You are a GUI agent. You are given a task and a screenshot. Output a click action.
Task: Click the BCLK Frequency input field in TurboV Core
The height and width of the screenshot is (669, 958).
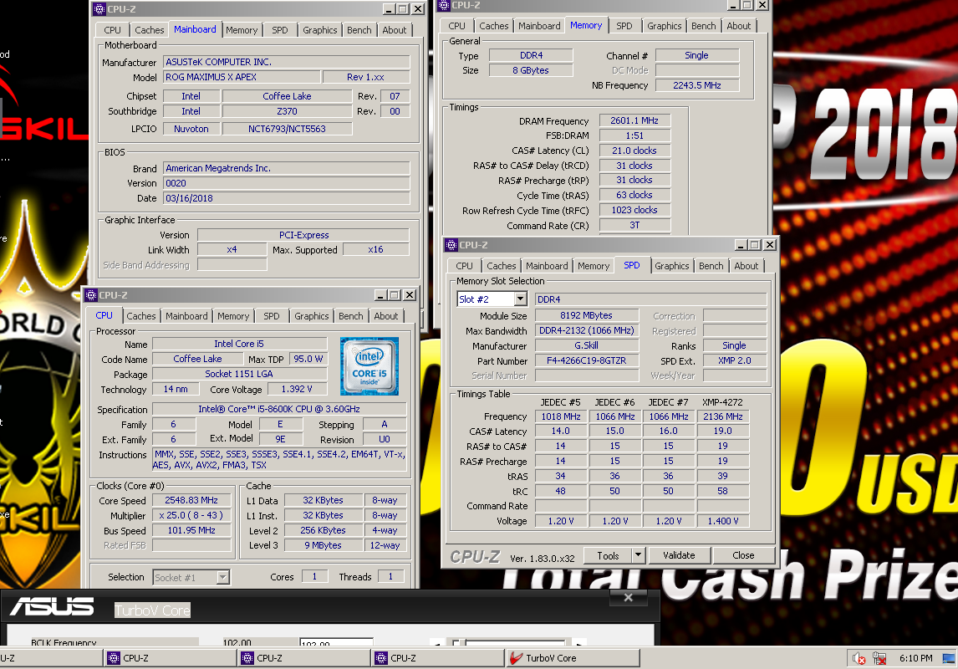click(x=336, y=643)
